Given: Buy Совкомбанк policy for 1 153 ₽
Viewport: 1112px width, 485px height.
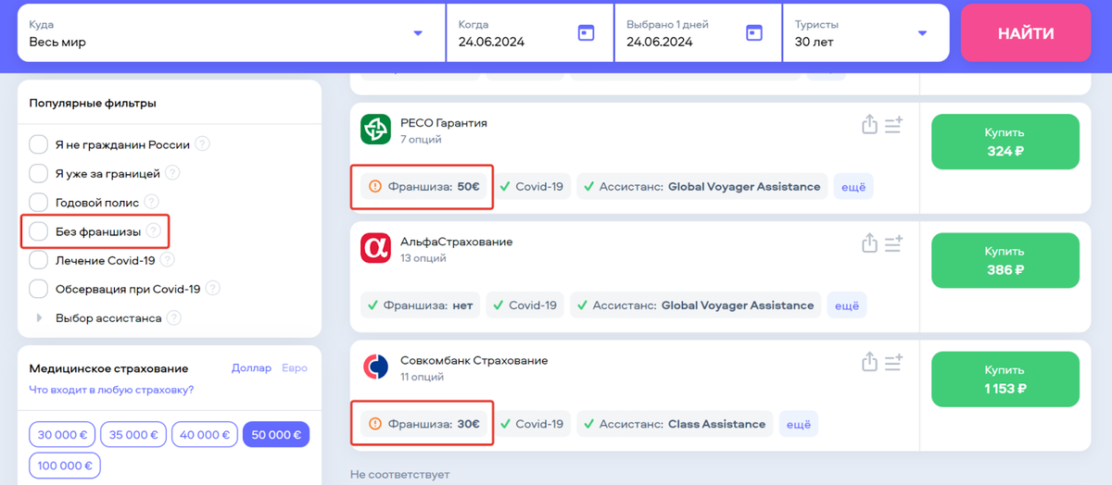Looking at the screenshot, I should coord(1005,379).
